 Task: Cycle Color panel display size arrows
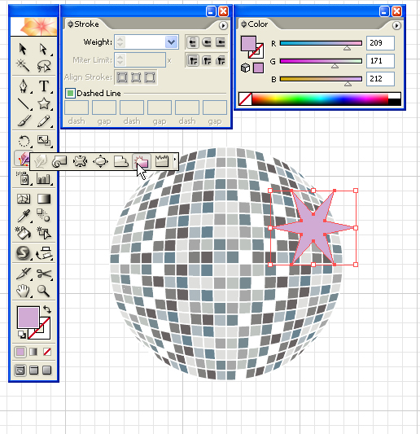[x=243, y=24]
